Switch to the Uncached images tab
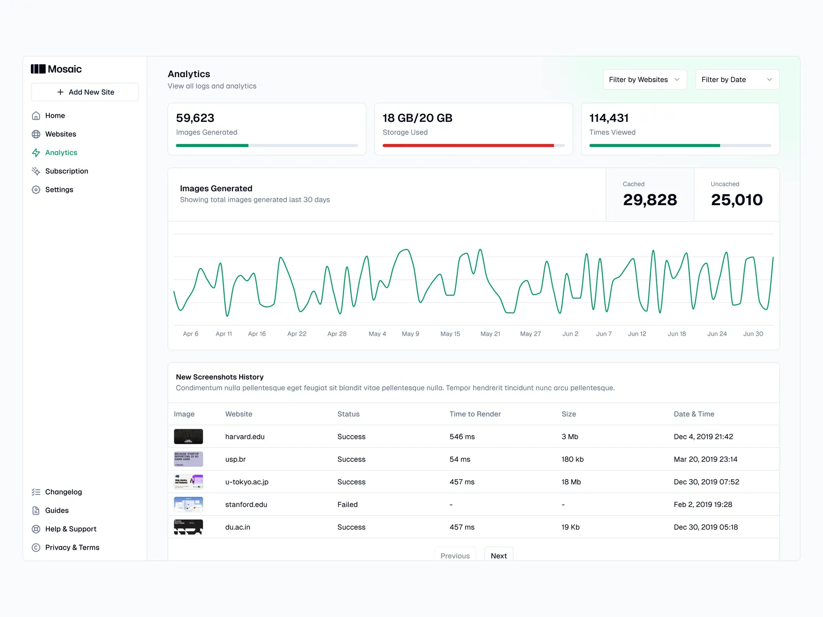The image size is (823, 617). pyautogui.click(x=737, y=195)
